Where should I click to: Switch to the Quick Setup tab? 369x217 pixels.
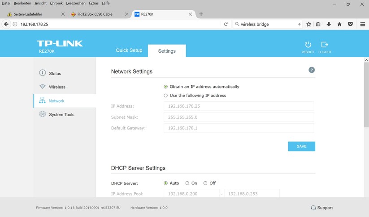click(x=129, y=50)
